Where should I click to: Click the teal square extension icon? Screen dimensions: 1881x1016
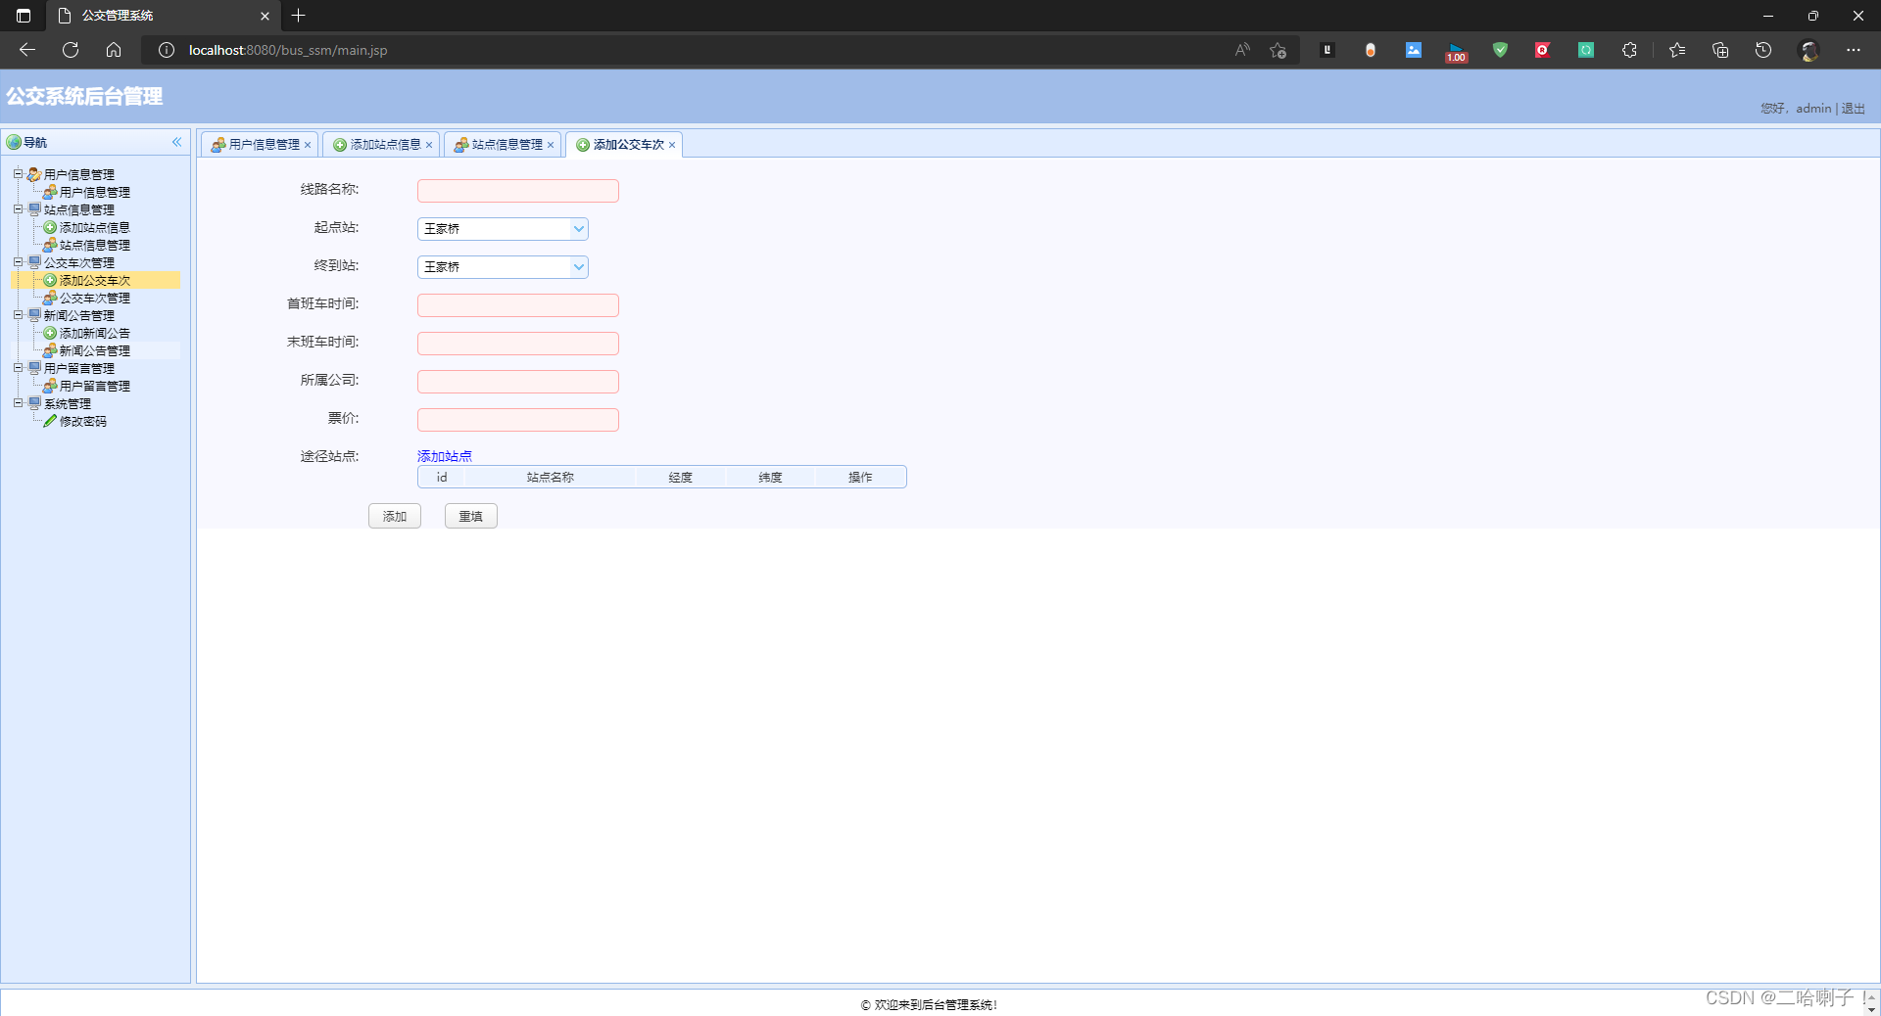click(1586, 50)
